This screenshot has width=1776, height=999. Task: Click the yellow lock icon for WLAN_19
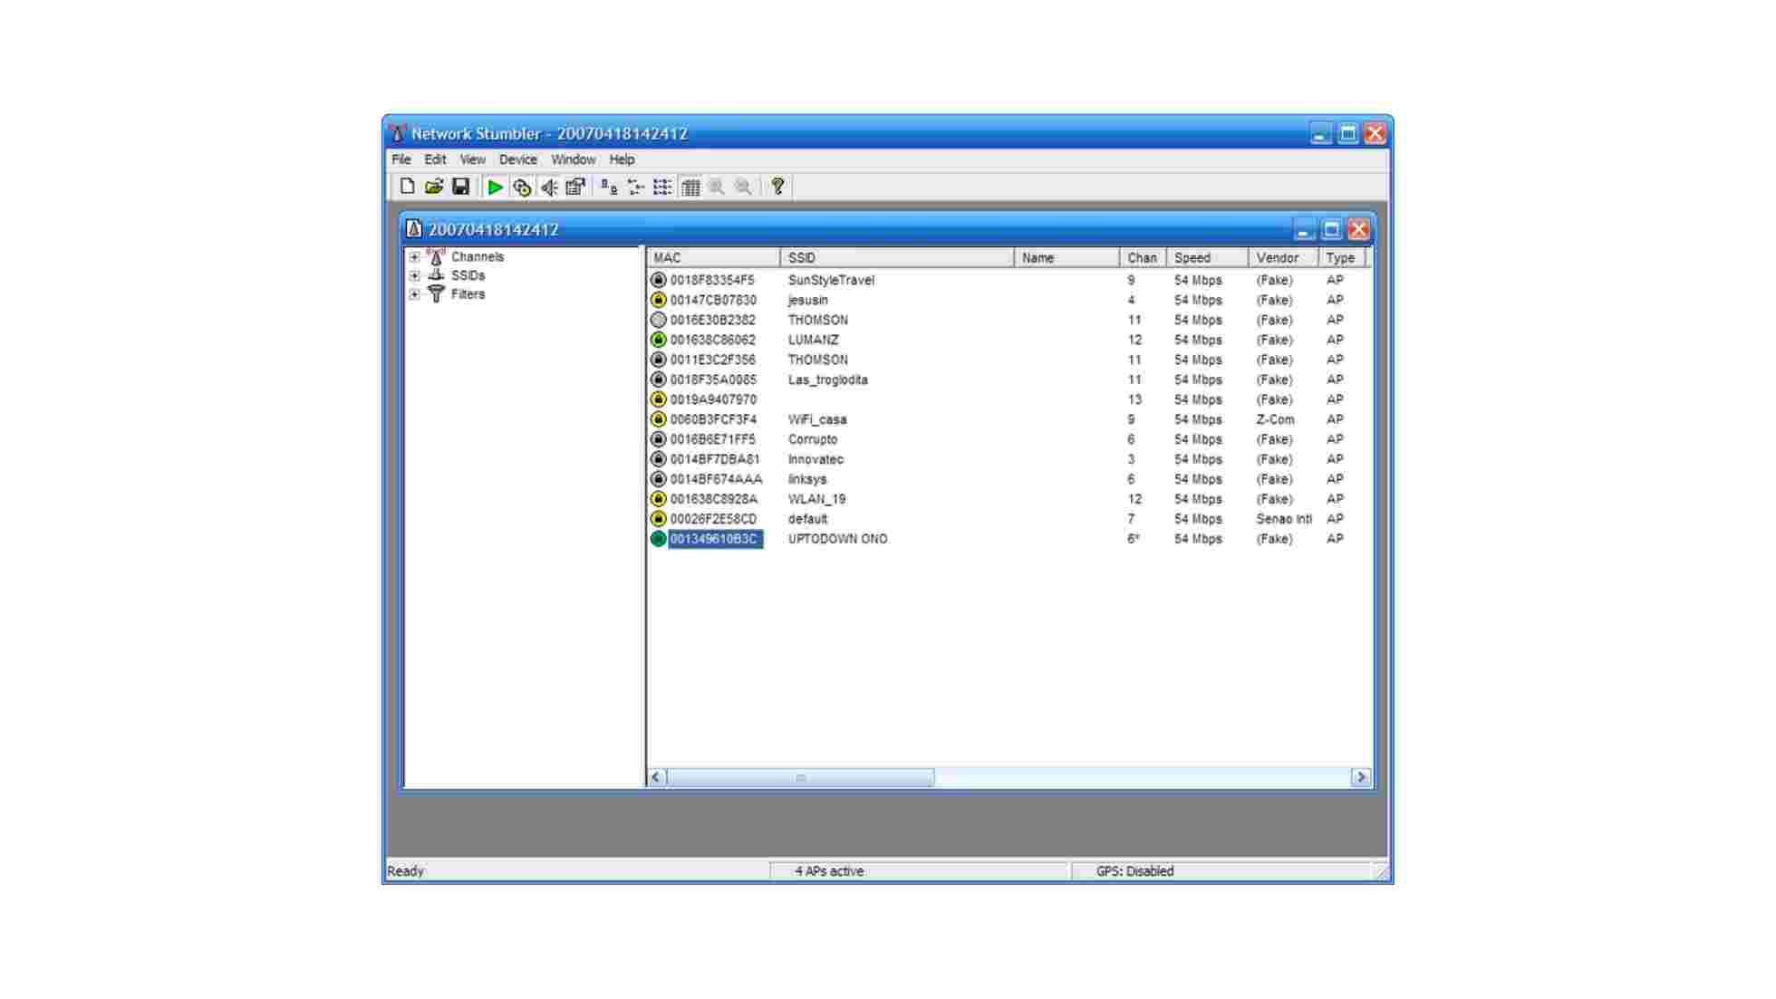(659, 499)
